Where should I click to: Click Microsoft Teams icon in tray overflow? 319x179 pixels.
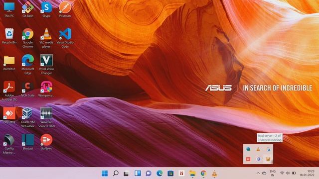[x=258, y=159]
